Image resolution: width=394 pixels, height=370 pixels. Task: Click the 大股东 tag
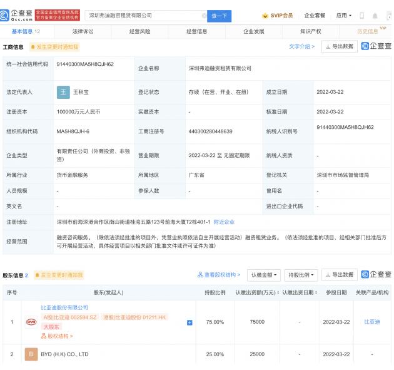pyautogui.click(x=51, y=327)
